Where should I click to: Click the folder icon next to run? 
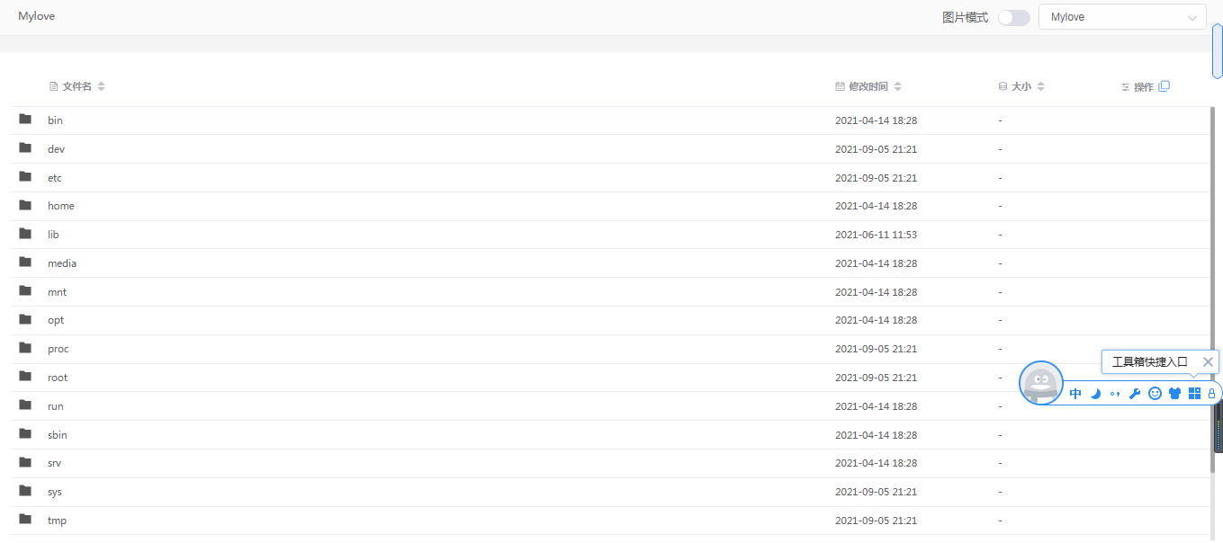pos(25,405)
